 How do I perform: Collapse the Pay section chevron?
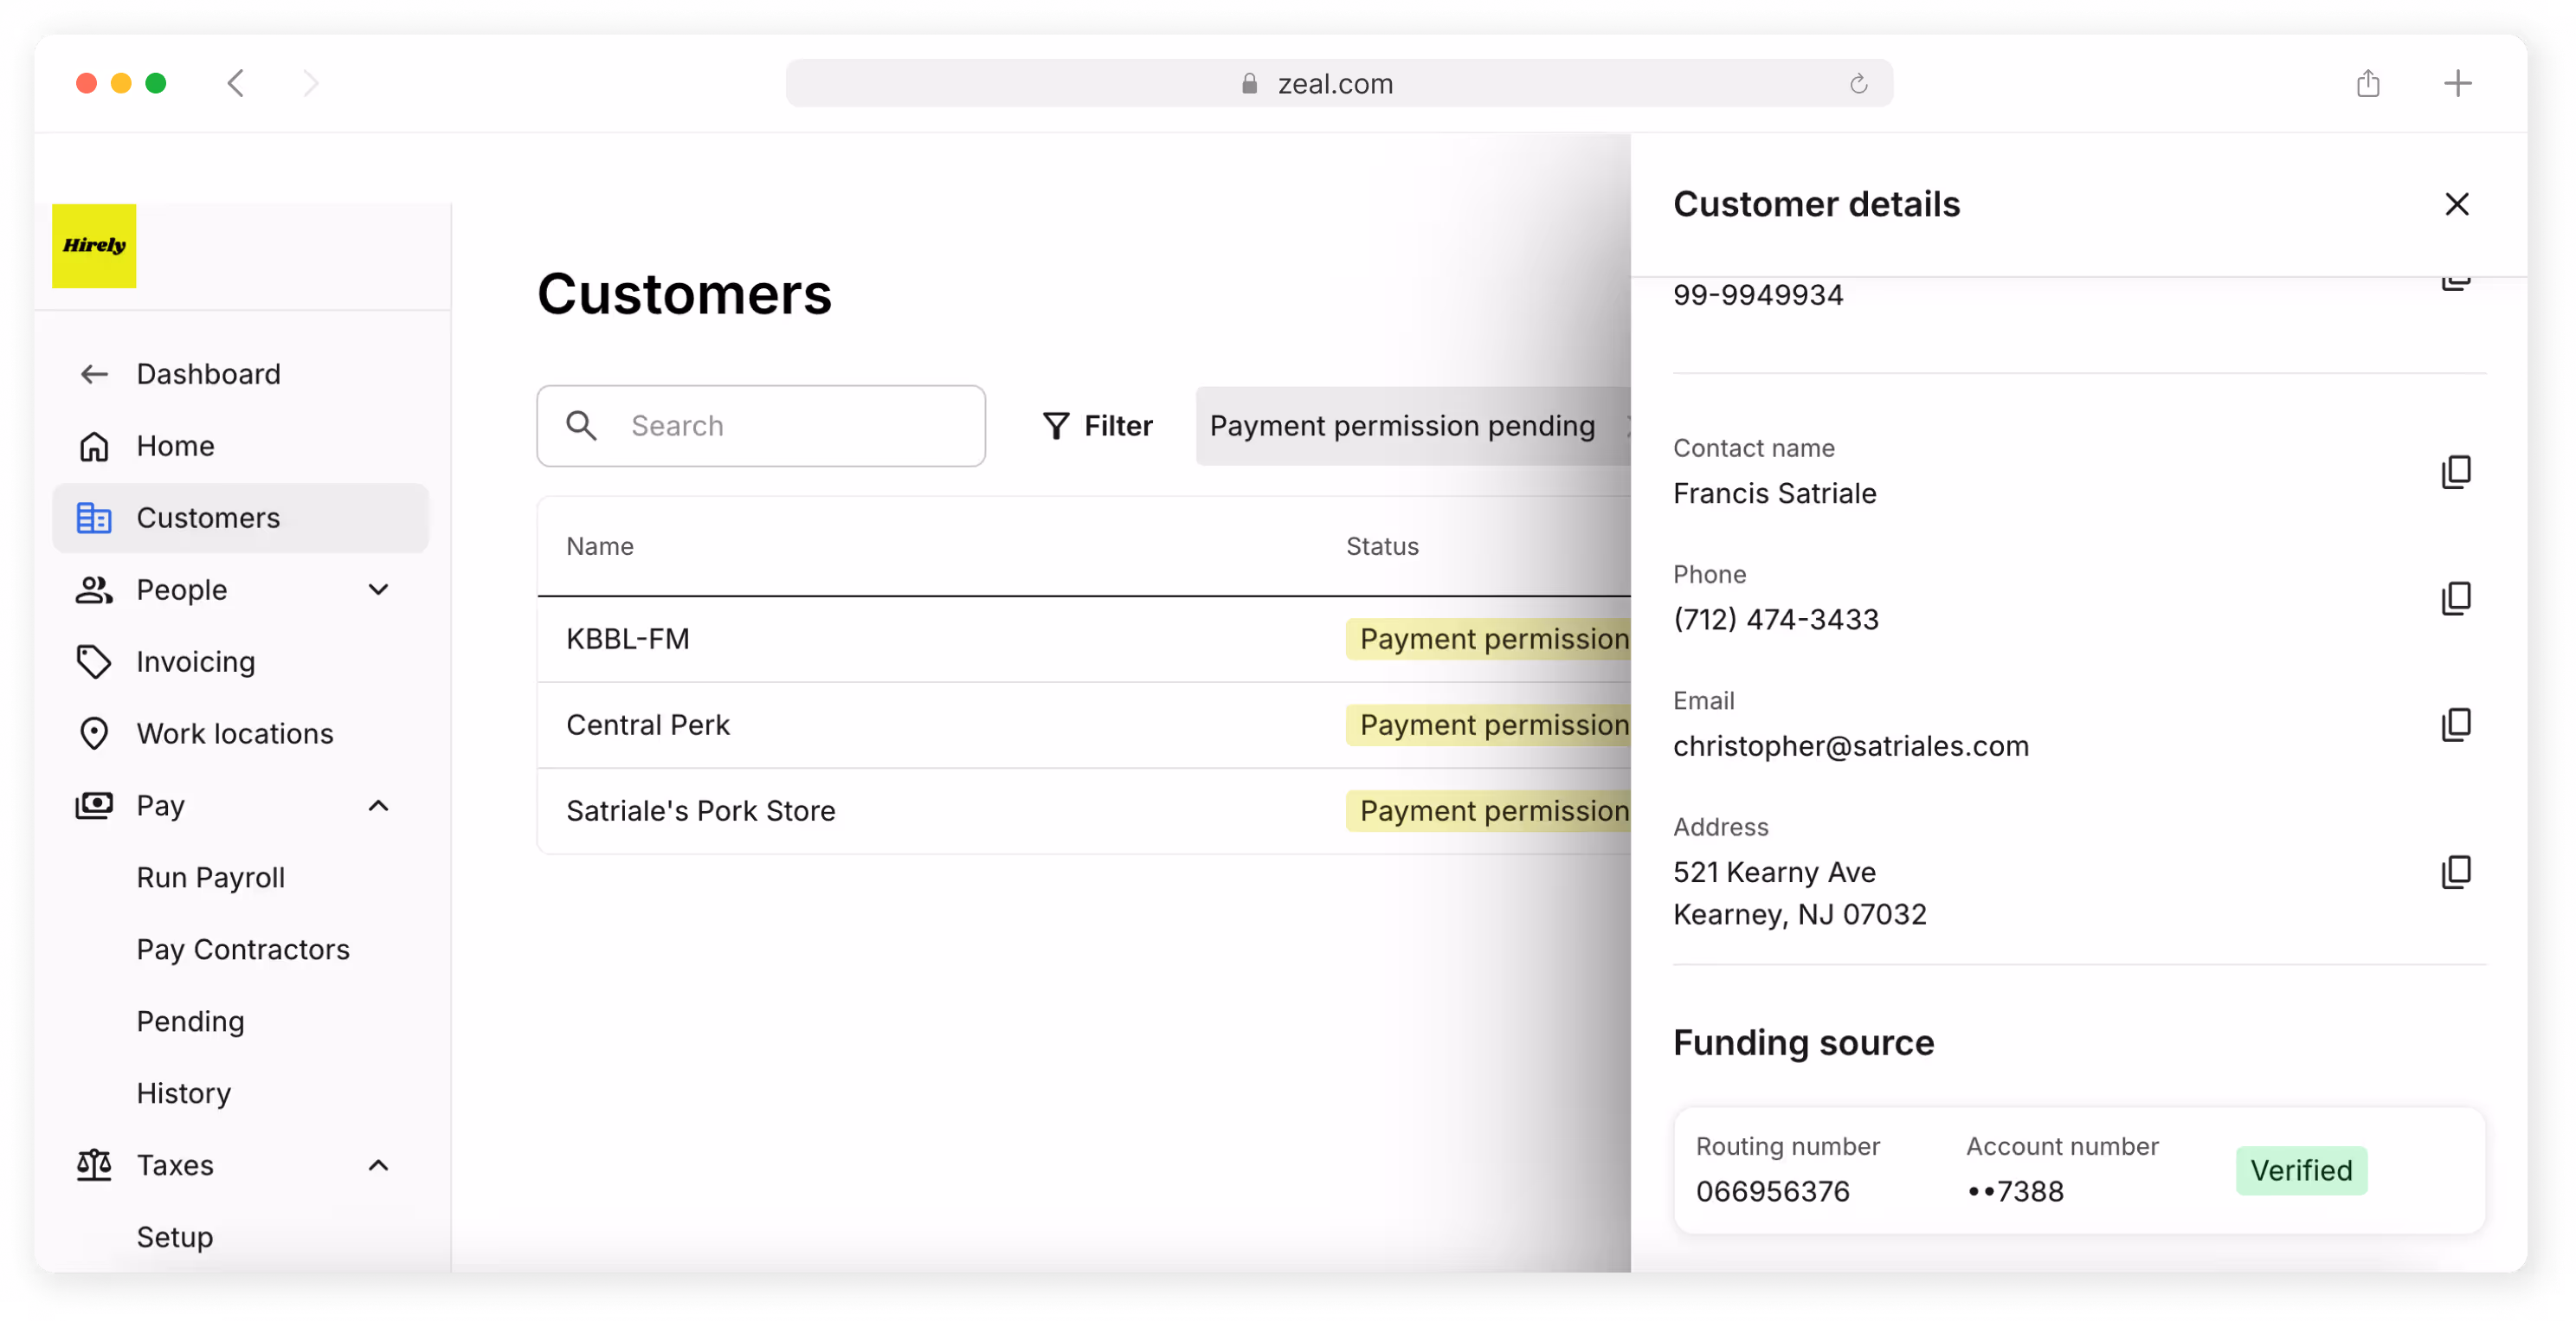(378, 806)
